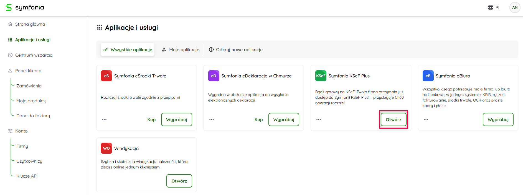Image resolution: width=523 pixels, height=195 pixels.
Task: Click Kup for Symfonia eŚrodki Trwałe
Action: [x=151, y=119]
